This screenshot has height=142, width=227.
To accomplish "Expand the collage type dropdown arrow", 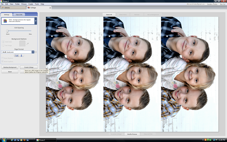I will point(36,21).
